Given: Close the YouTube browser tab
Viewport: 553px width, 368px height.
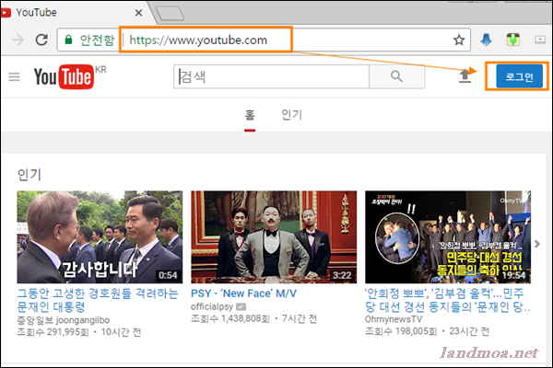Looking at the screenshot, I should 138,13.
